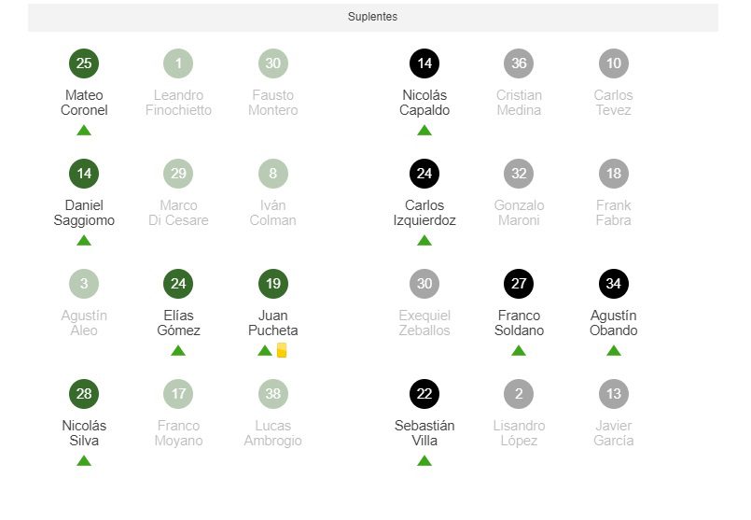This screenshot has width=751, height=520.
Task: Click Agustín Obando's number 34 badge
Action: [614, 284]
